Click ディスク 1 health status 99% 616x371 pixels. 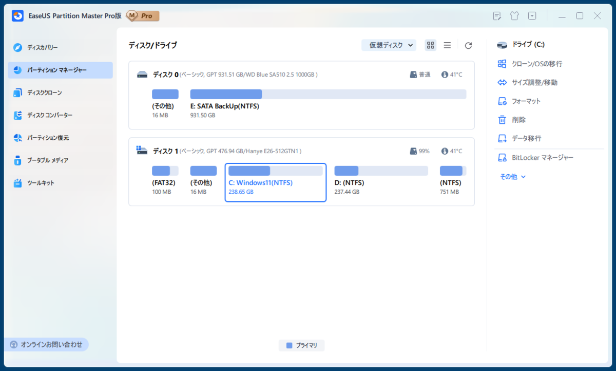click(x=420, y=151)
